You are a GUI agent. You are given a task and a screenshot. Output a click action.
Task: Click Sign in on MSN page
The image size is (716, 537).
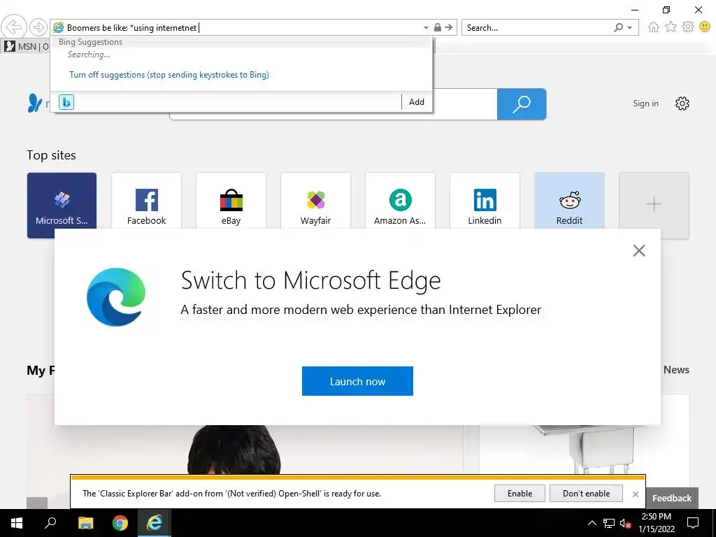click(645, 103)
